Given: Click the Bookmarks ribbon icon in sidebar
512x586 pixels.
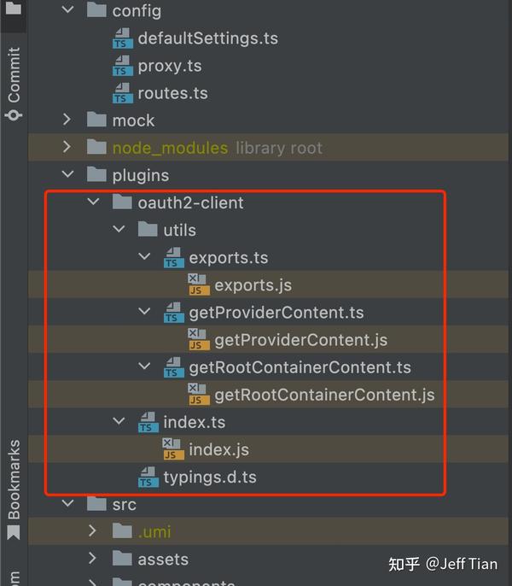Looking at the screenshot, I should pos(14,532).
